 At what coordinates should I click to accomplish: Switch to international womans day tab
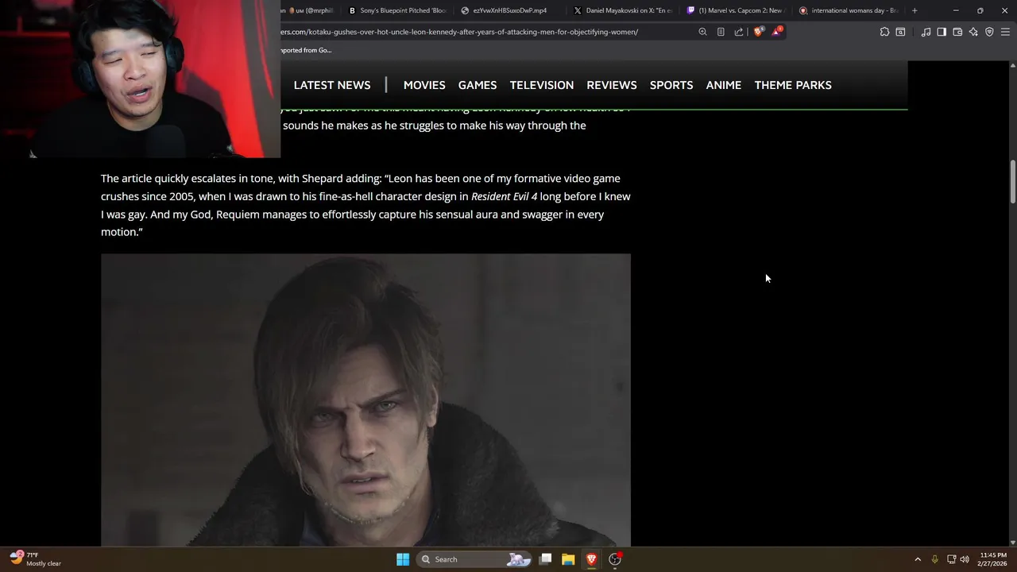(849, 10)
